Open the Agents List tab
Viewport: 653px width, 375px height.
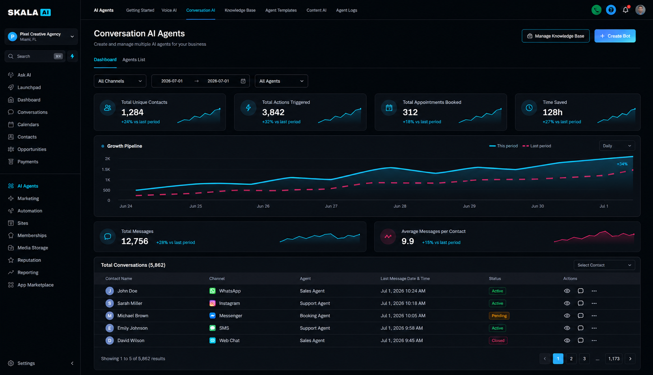pyautogui.click(x=134, y=60)
